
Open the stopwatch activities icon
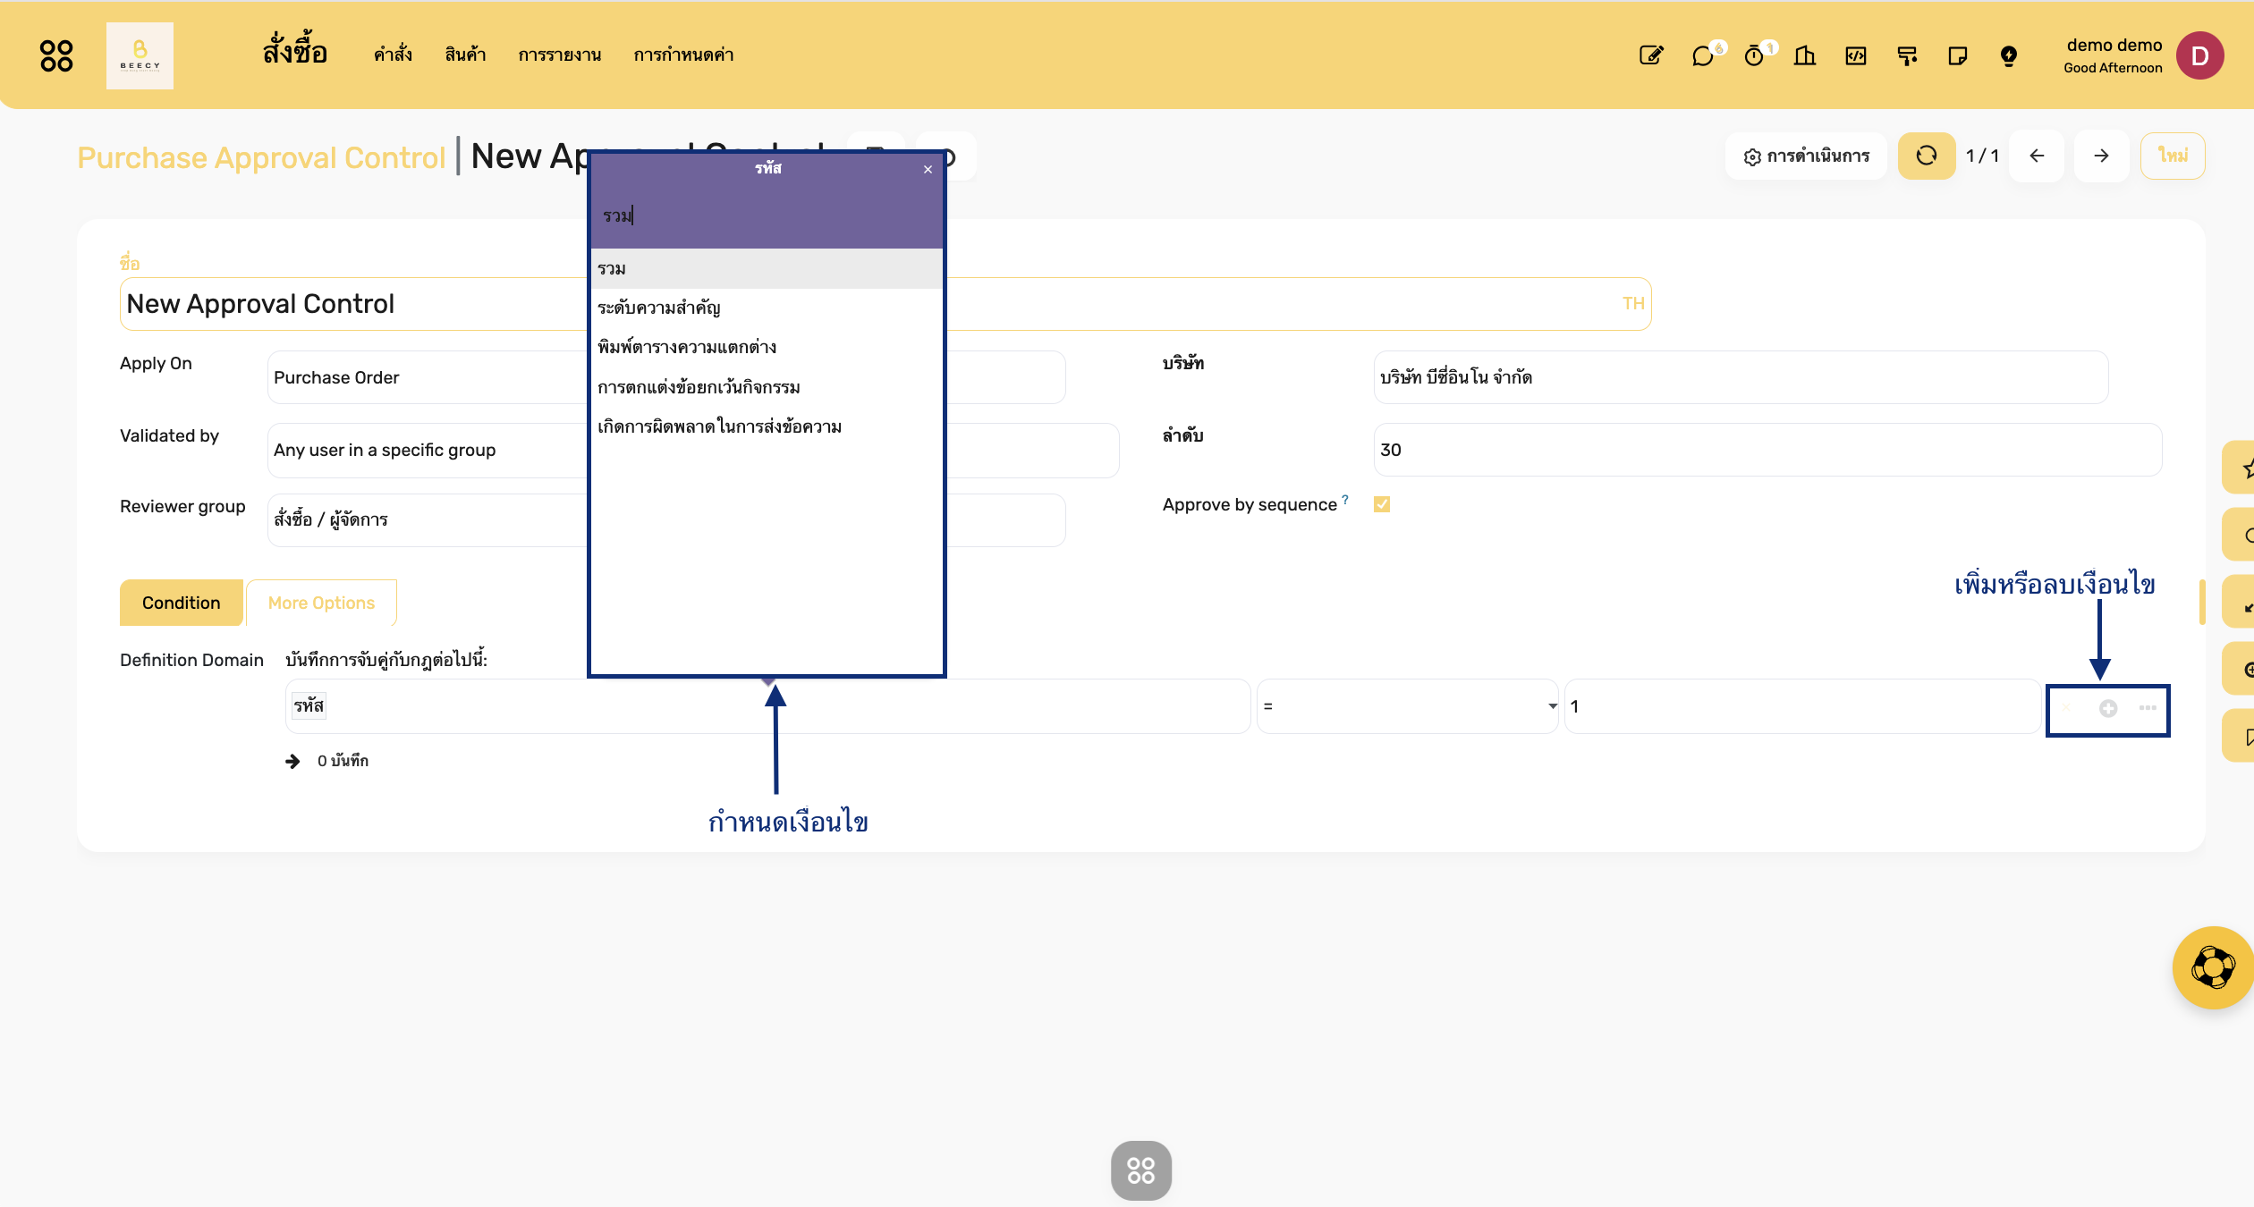pyautogui.click(x=1755, y=55)
